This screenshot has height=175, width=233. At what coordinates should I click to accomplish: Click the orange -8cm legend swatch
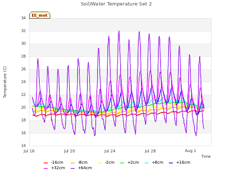73,163
